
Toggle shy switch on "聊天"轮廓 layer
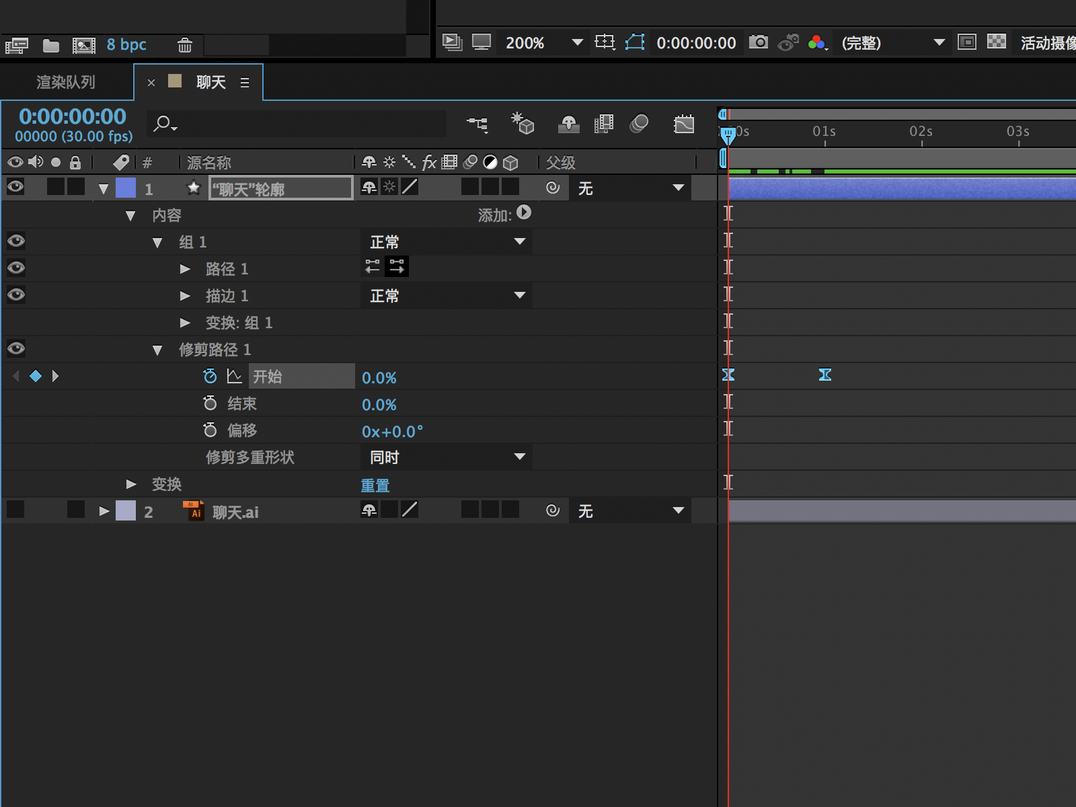click(369, 188)
